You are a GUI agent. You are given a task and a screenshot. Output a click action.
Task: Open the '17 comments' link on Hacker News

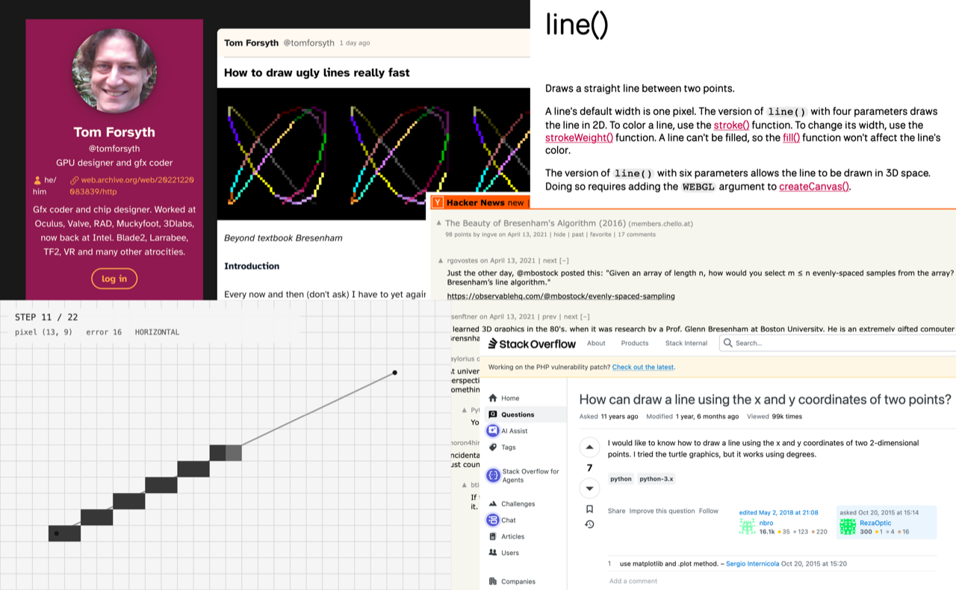(x=638, y=235)
